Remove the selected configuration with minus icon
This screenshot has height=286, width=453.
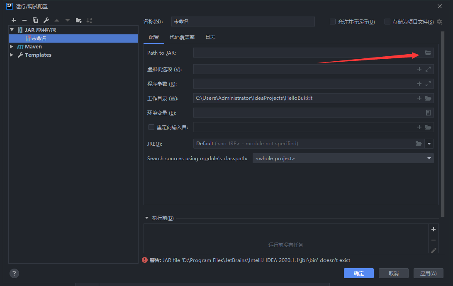(x=24, y=20)
